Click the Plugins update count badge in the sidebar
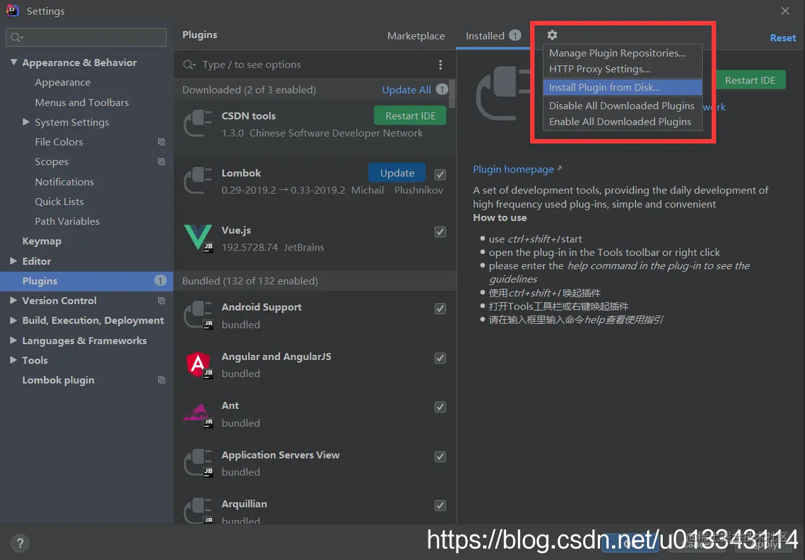The image size is (805, 560). click(161, 281)
